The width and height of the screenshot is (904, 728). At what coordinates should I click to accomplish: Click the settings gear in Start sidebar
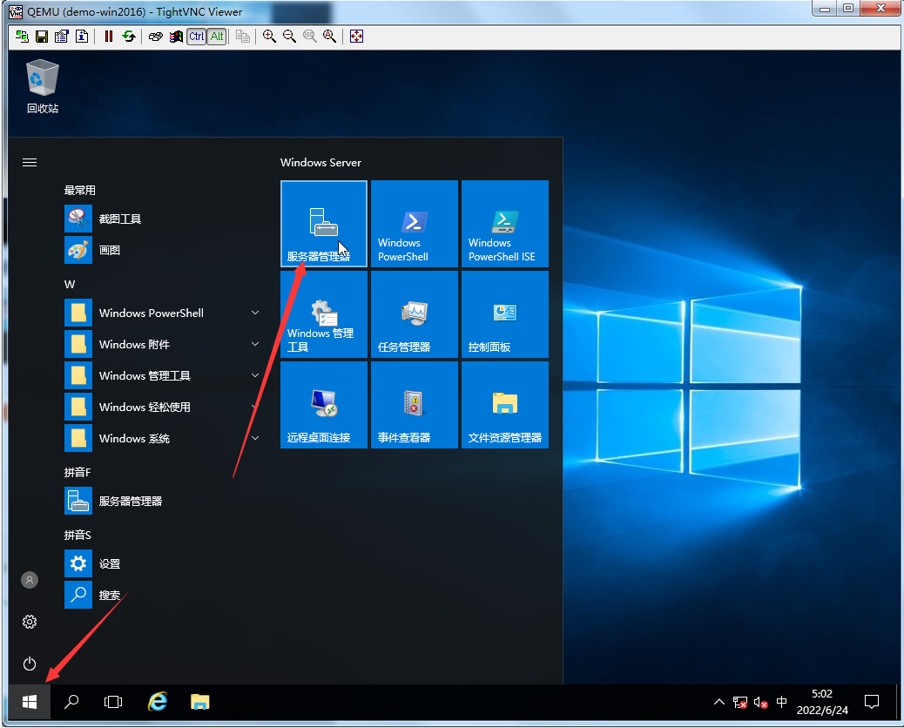tap(30, 622)
